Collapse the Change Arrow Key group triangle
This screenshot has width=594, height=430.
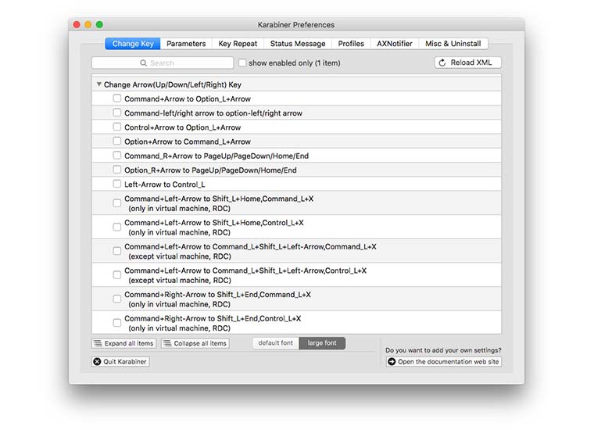(x=99, y=84)
